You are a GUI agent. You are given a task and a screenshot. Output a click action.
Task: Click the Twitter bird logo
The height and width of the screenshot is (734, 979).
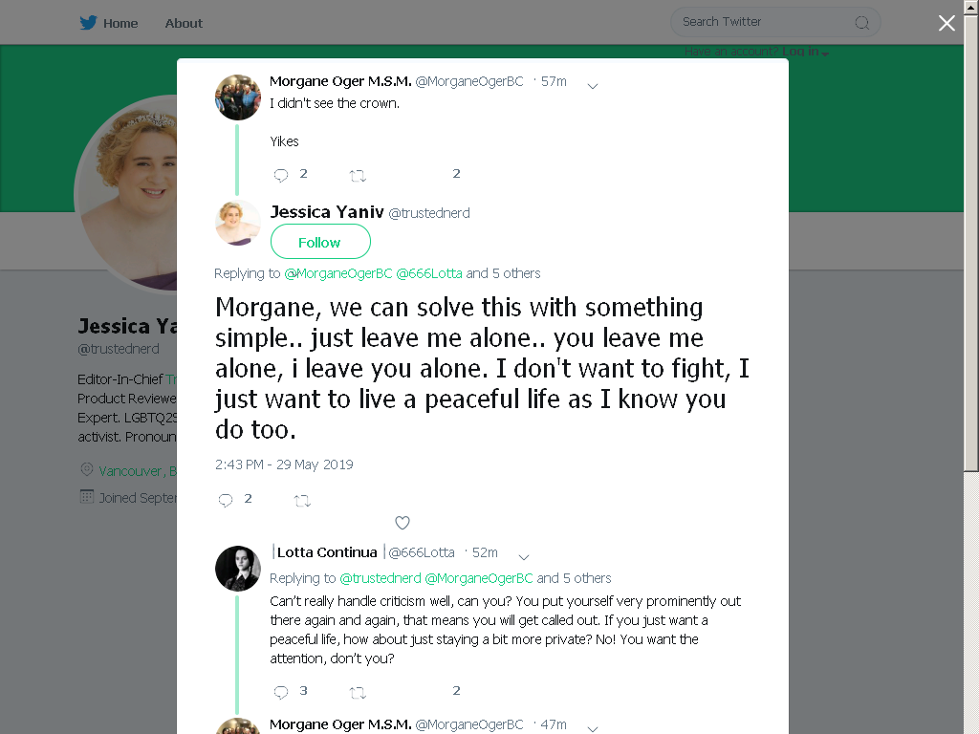88,23
